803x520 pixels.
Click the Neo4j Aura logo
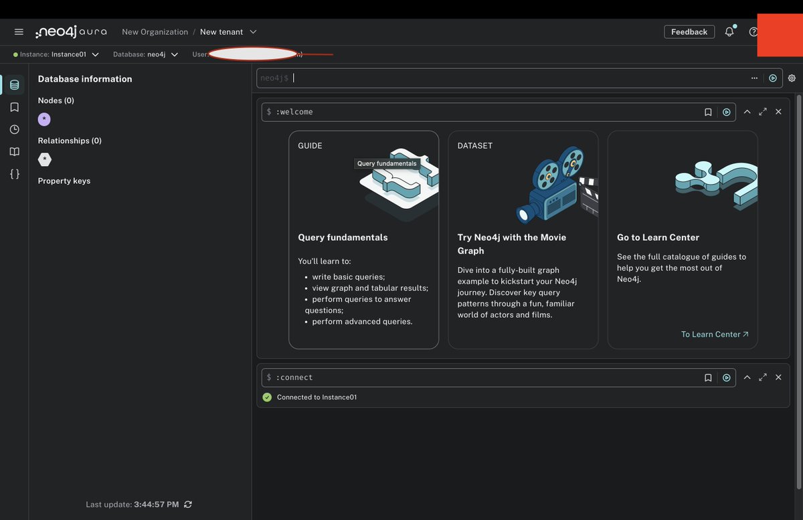pos(71,32)
